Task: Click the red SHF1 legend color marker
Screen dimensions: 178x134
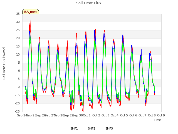Action: click(66, 129)
